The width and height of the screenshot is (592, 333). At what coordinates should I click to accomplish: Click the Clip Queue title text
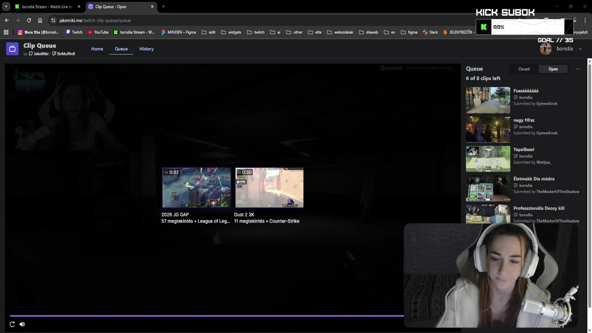40,46
